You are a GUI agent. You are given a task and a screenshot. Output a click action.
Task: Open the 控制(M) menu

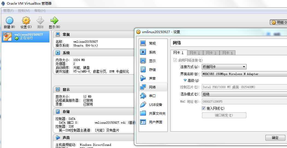coord(24,11)
